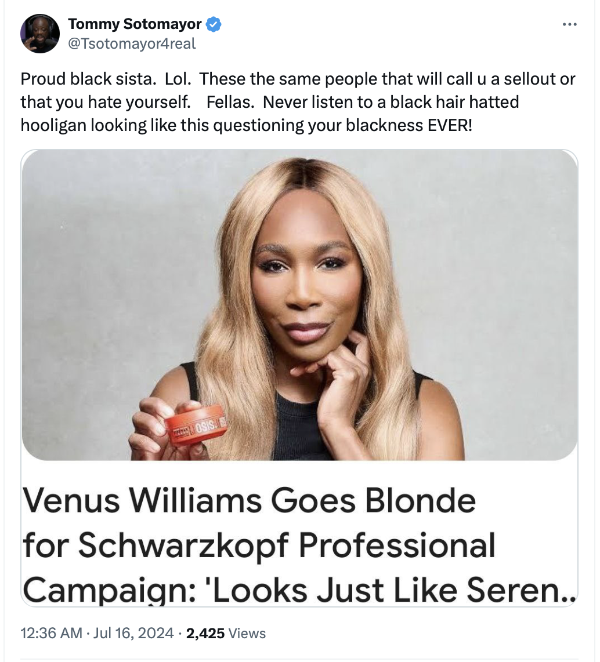Viewport: 600px width, 662px height.
Task: Click the woman's face in the article photo
Action: [306, 278]
